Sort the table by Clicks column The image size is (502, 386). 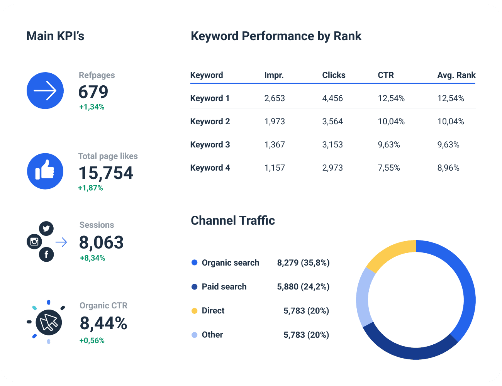pos(334,75)
